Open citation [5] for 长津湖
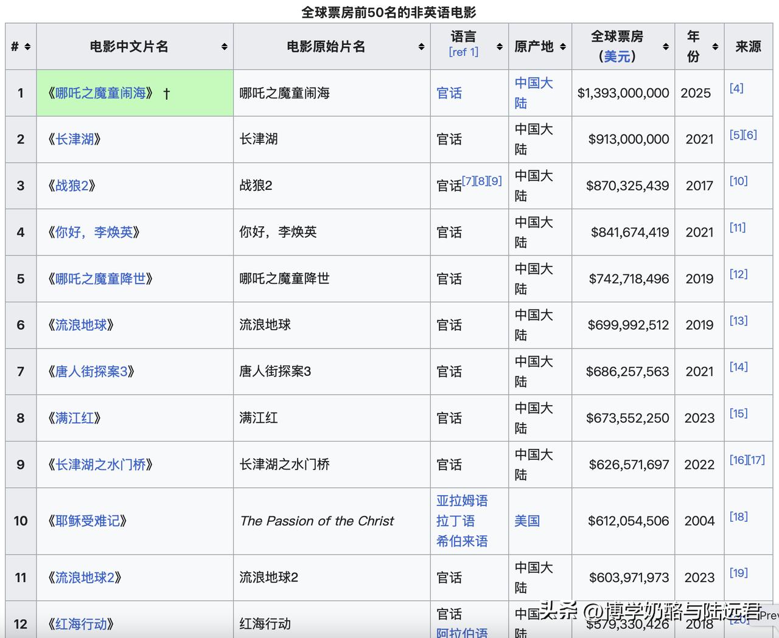779x638 pixels. click(736, 135)
